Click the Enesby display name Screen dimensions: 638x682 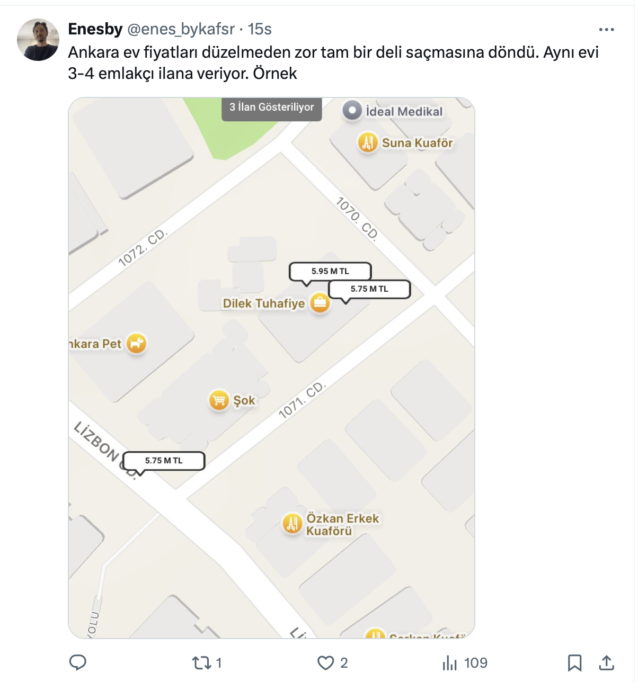point(95,29)
